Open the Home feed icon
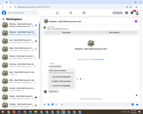 click(x=57, y=13)
